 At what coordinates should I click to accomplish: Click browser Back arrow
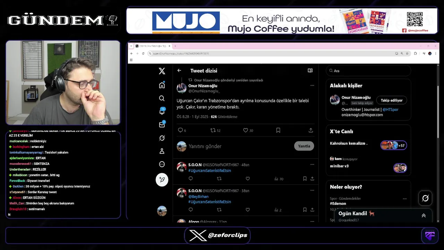tap(131, 53)
